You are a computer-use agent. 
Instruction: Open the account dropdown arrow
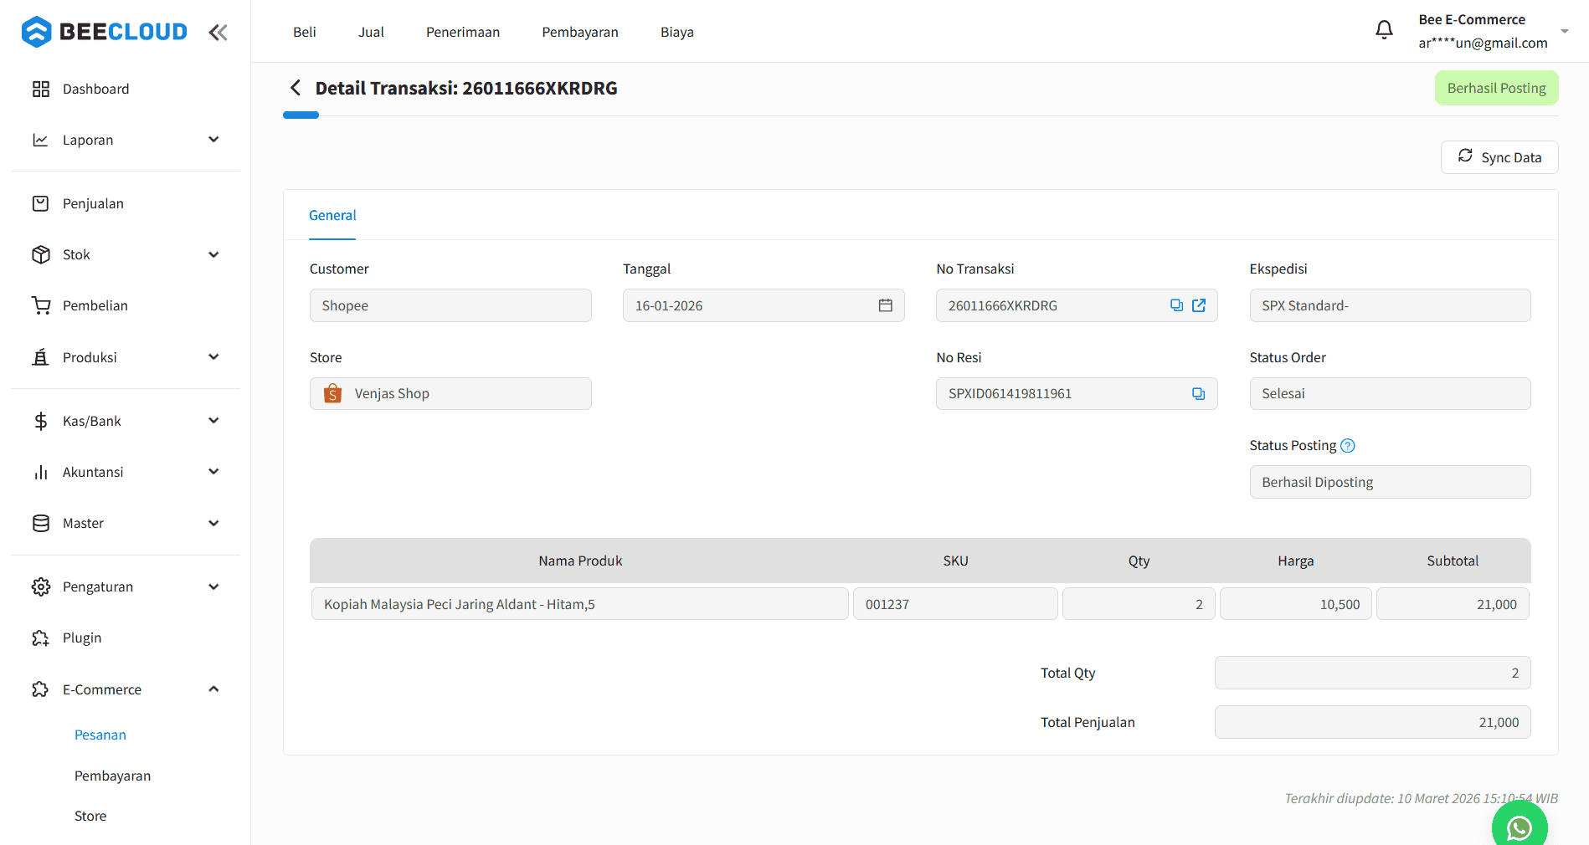click(1565, 31)
